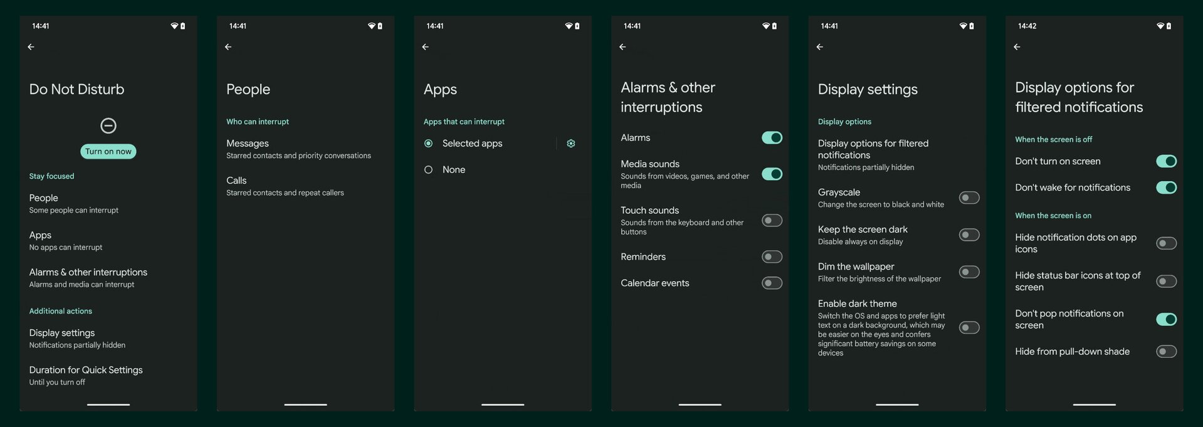Tap back arrow on filtered notifications screen
This screenshot has width=1203, height=427.
(x=1017, y=47)
